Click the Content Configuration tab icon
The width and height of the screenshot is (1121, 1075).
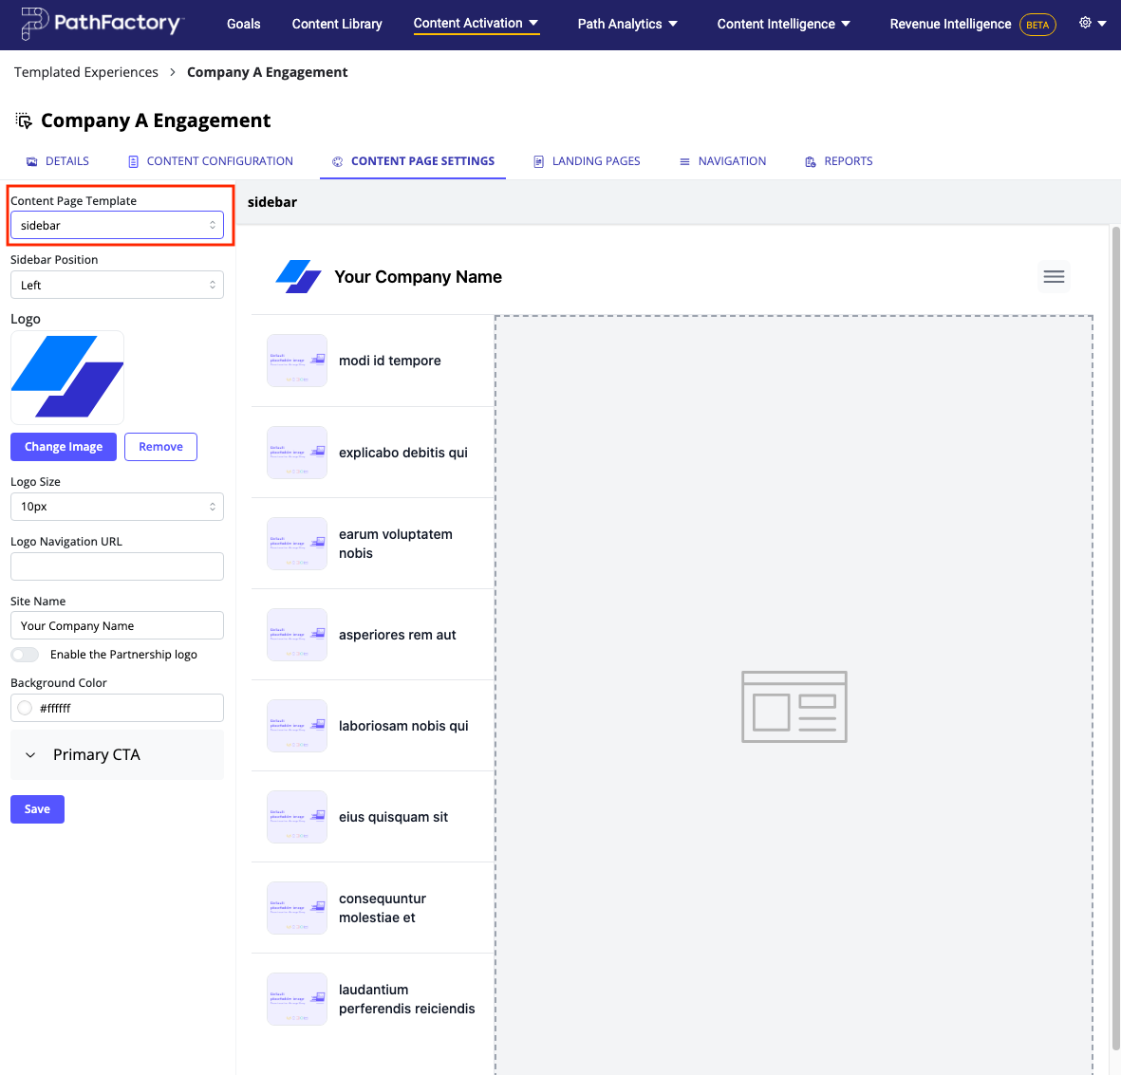(x=132, y=160)
